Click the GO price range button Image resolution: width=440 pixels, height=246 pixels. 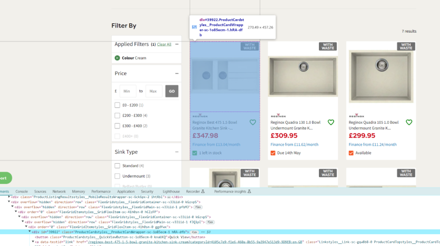pyautogui.click(x=172, y=91)
